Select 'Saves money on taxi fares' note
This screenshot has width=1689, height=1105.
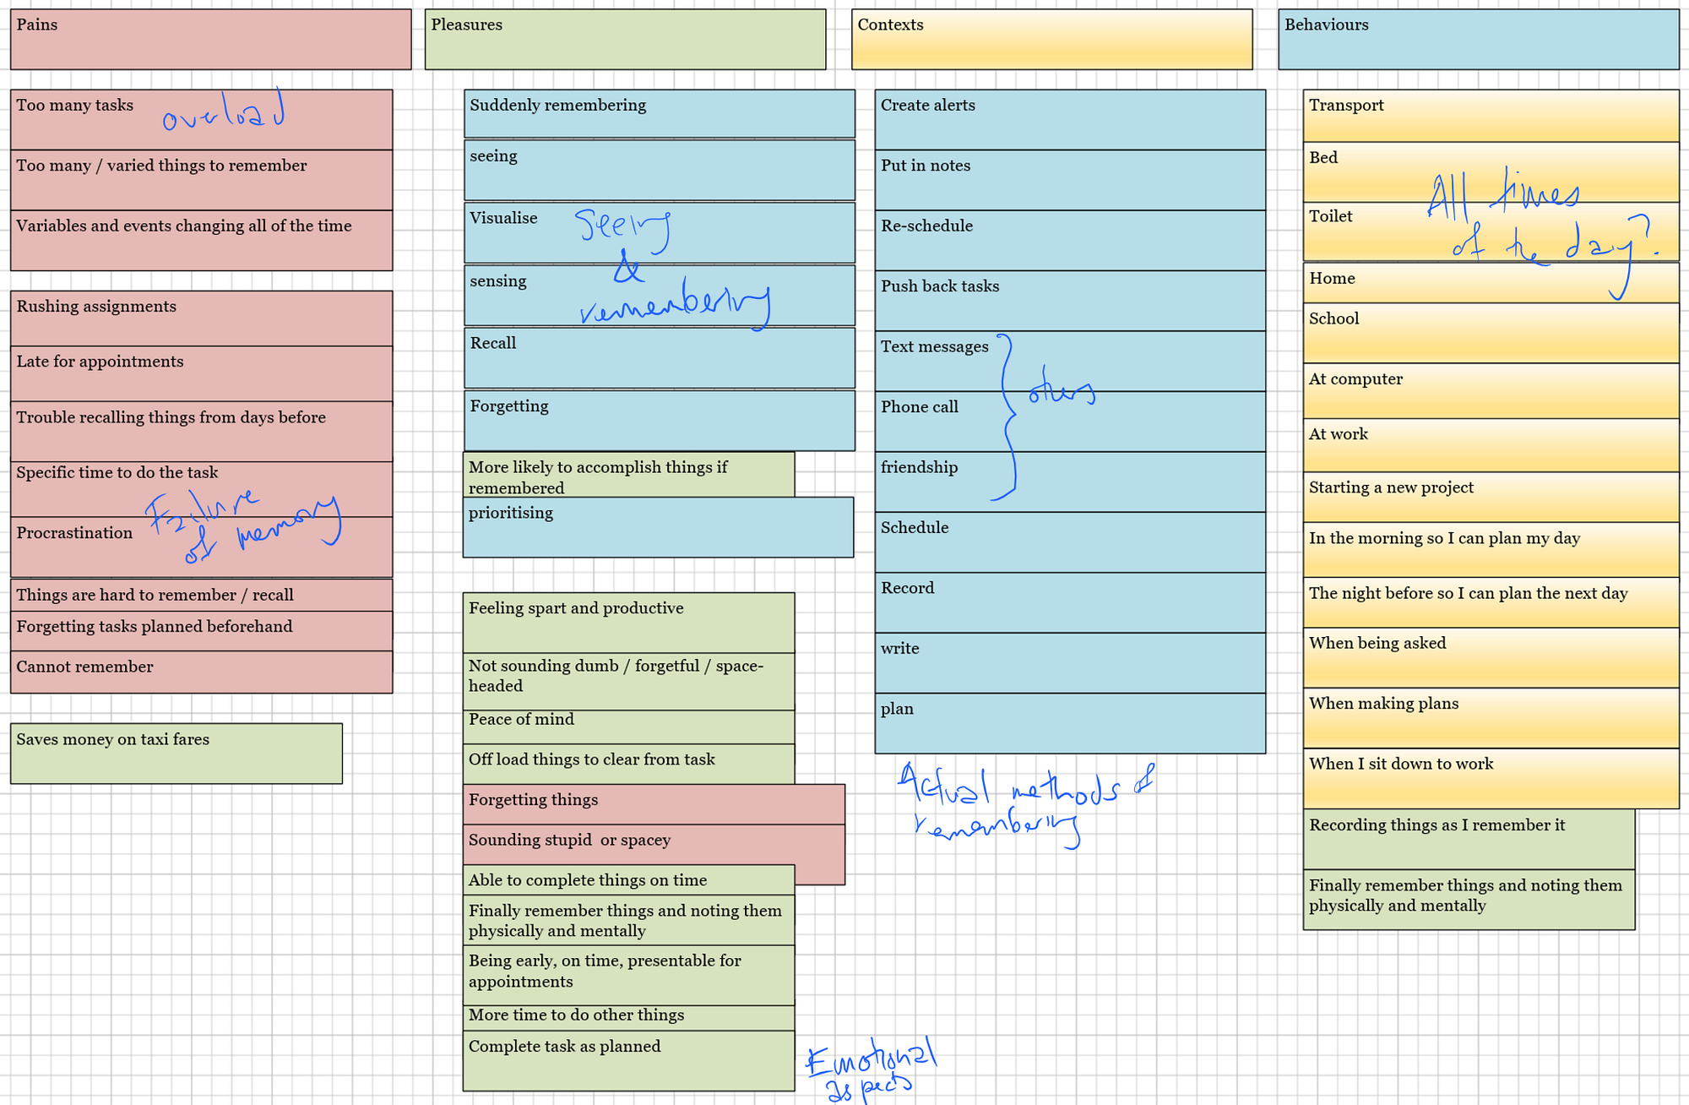point(176,753)
